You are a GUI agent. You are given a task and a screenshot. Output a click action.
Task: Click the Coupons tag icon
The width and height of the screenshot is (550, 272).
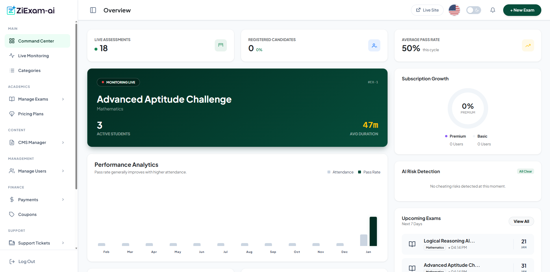pyautogui.click(x=12, y=214)
